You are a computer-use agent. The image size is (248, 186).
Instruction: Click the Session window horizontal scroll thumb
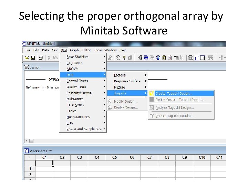(x=31, y=141)
